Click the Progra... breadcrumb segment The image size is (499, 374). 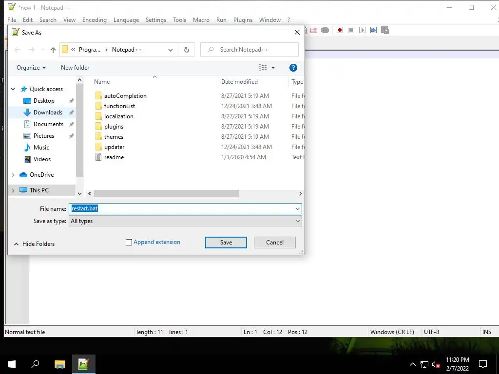point(90,50)
